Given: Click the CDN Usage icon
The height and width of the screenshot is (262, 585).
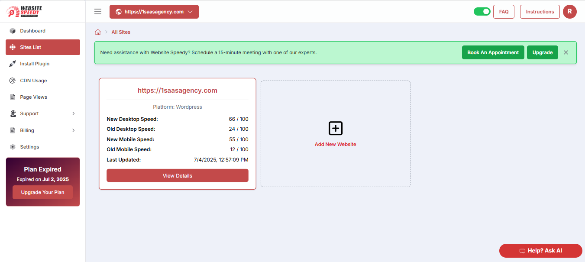Looking at the screenshot, I should click(x=13, y=81).
